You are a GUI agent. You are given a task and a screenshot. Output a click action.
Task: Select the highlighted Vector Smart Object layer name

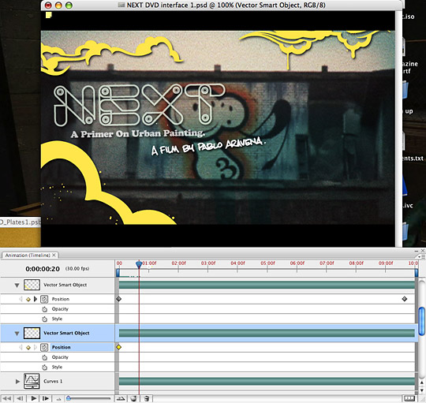click(x=66, y=333)
